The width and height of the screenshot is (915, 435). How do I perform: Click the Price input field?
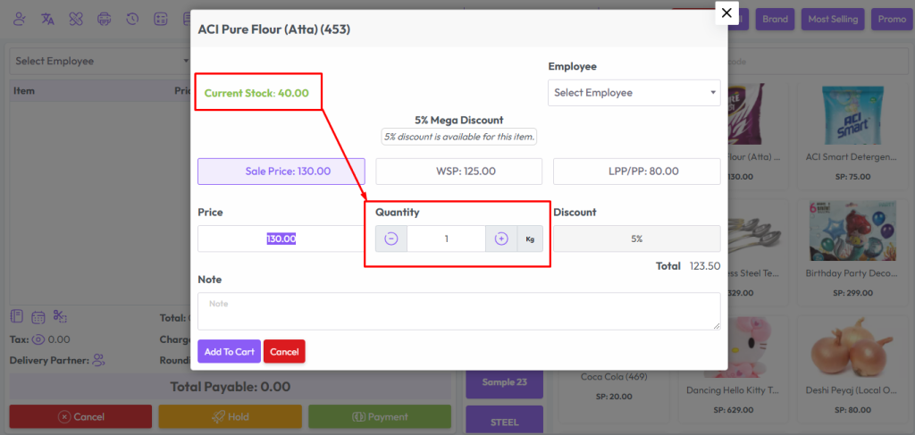coord(281,238)
